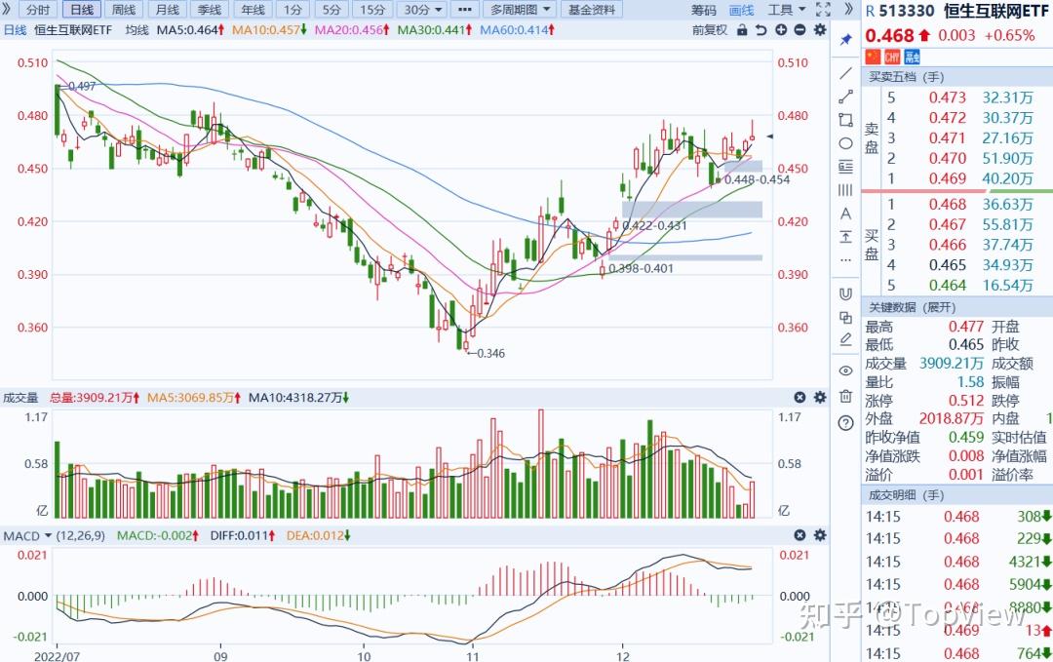This screenshot has height=662, width=1053.
Task: Click the lock icon on main chart
Action: [x=742, y=30]
